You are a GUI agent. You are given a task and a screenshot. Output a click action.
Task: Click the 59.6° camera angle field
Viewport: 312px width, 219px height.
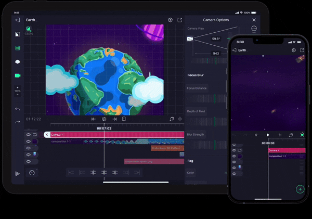click(216, 39)
